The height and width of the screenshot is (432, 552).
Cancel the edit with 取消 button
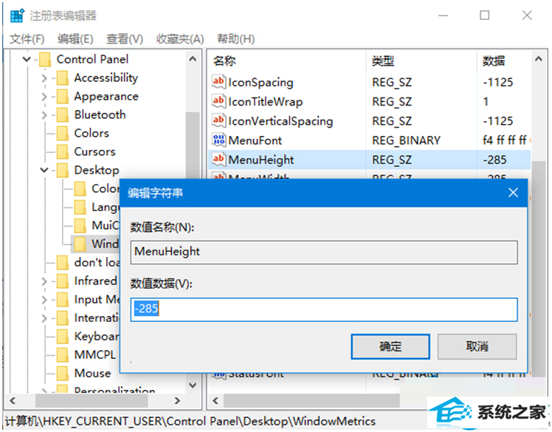coord(477,347)
